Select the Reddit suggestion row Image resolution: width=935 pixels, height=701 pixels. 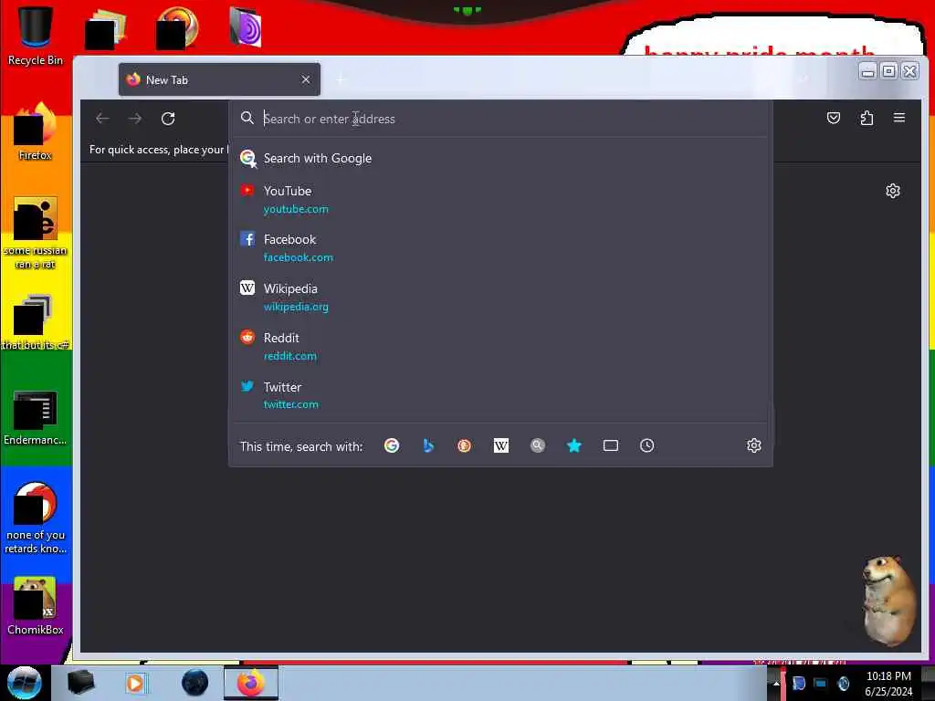point(501,346)
